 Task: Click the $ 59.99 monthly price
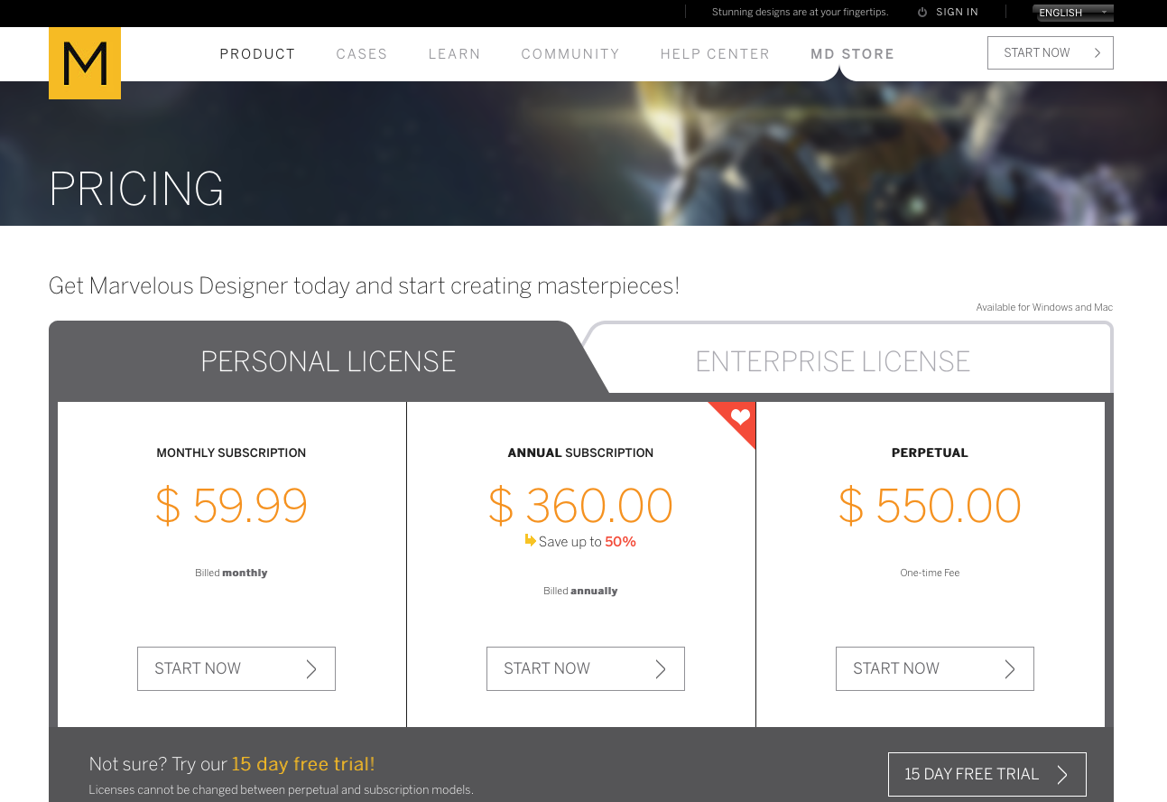232,506
